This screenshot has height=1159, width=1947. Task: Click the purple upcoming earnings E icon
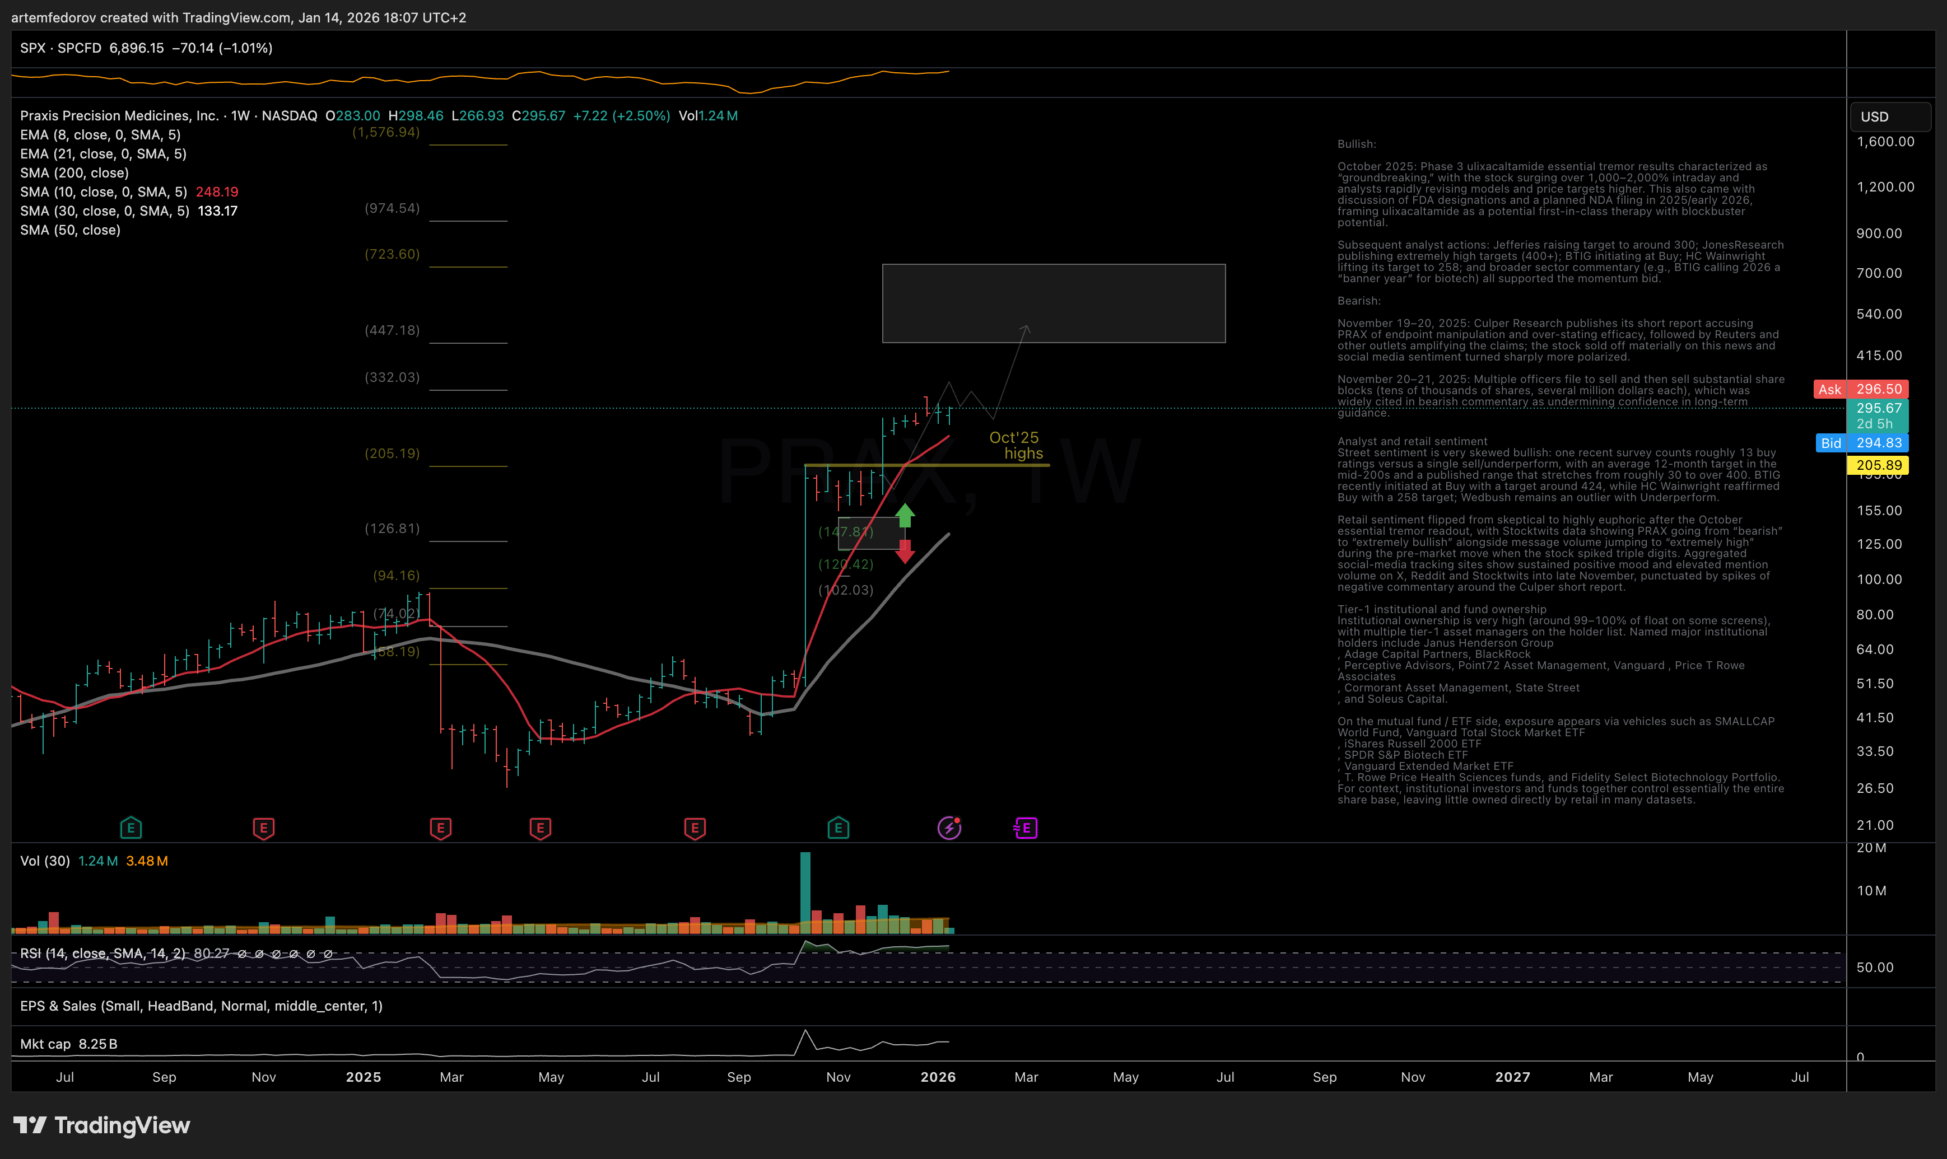[1026, 828]
